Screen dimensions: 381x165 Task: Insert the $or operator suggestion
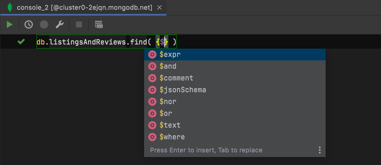[166, 113]
